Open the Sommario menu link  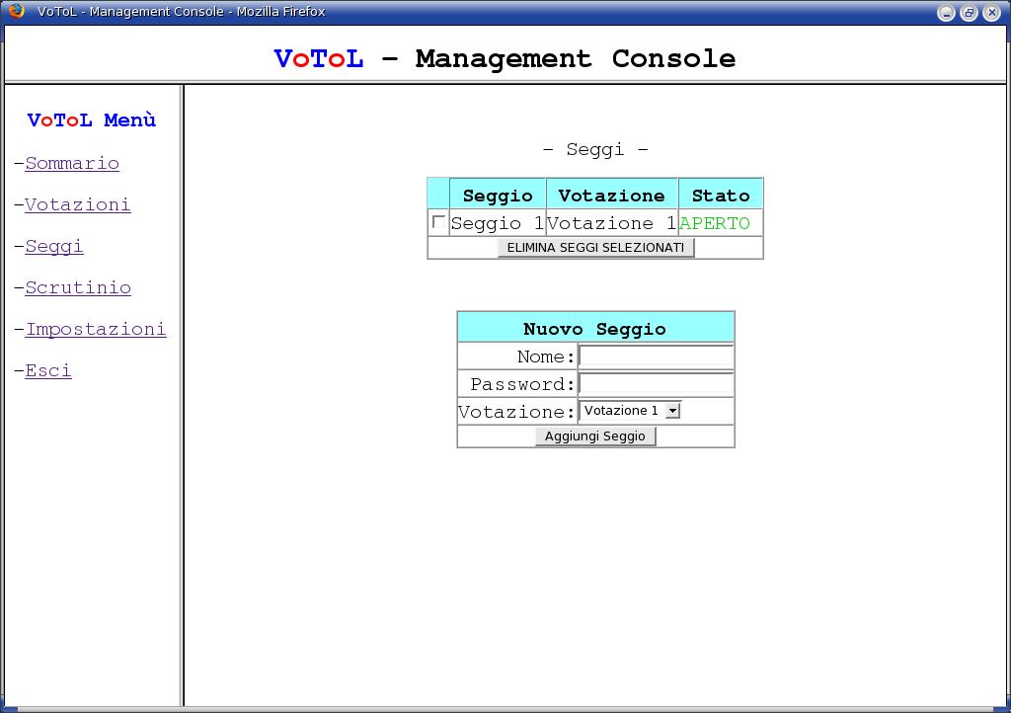(x=72, y=163)
